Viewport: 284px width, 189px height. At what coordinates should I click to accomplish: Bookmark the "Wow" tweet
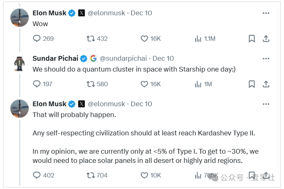point(252,39)
